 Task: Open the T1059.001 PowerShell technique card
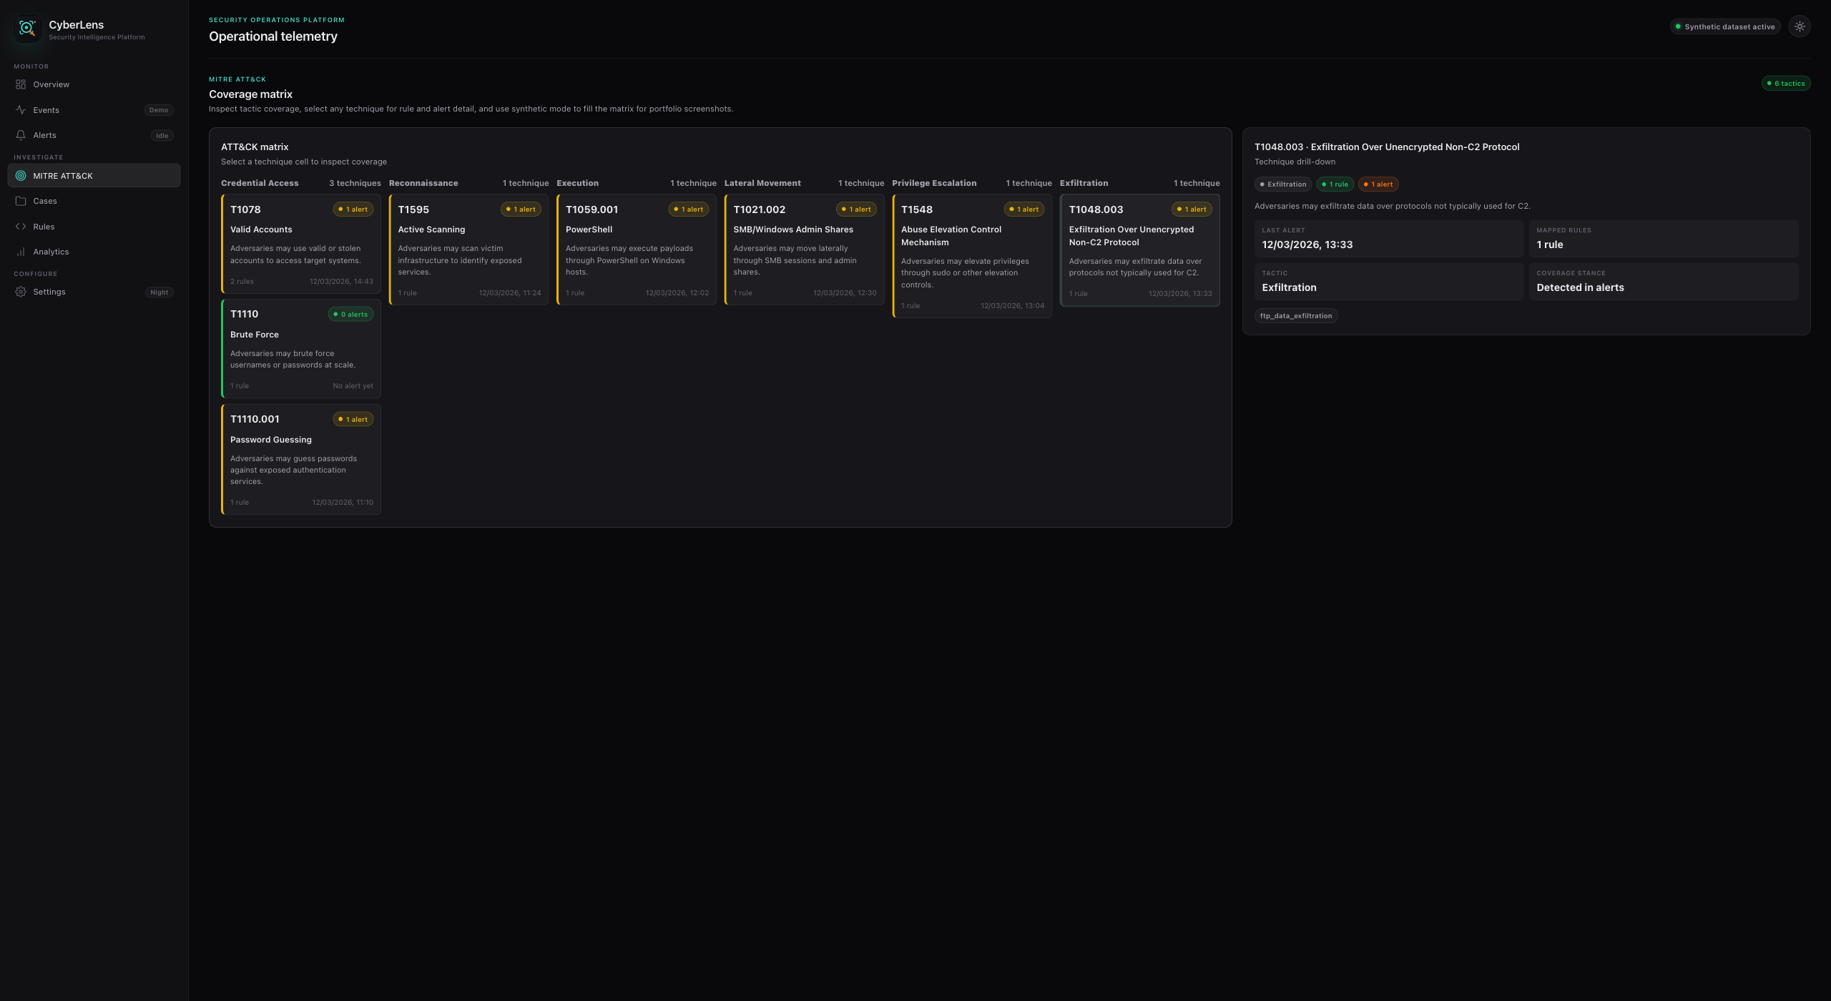pyautogui.click(x=636, y=250)
